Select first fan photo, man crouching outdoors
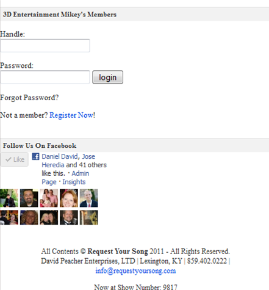 coord(9,198)
